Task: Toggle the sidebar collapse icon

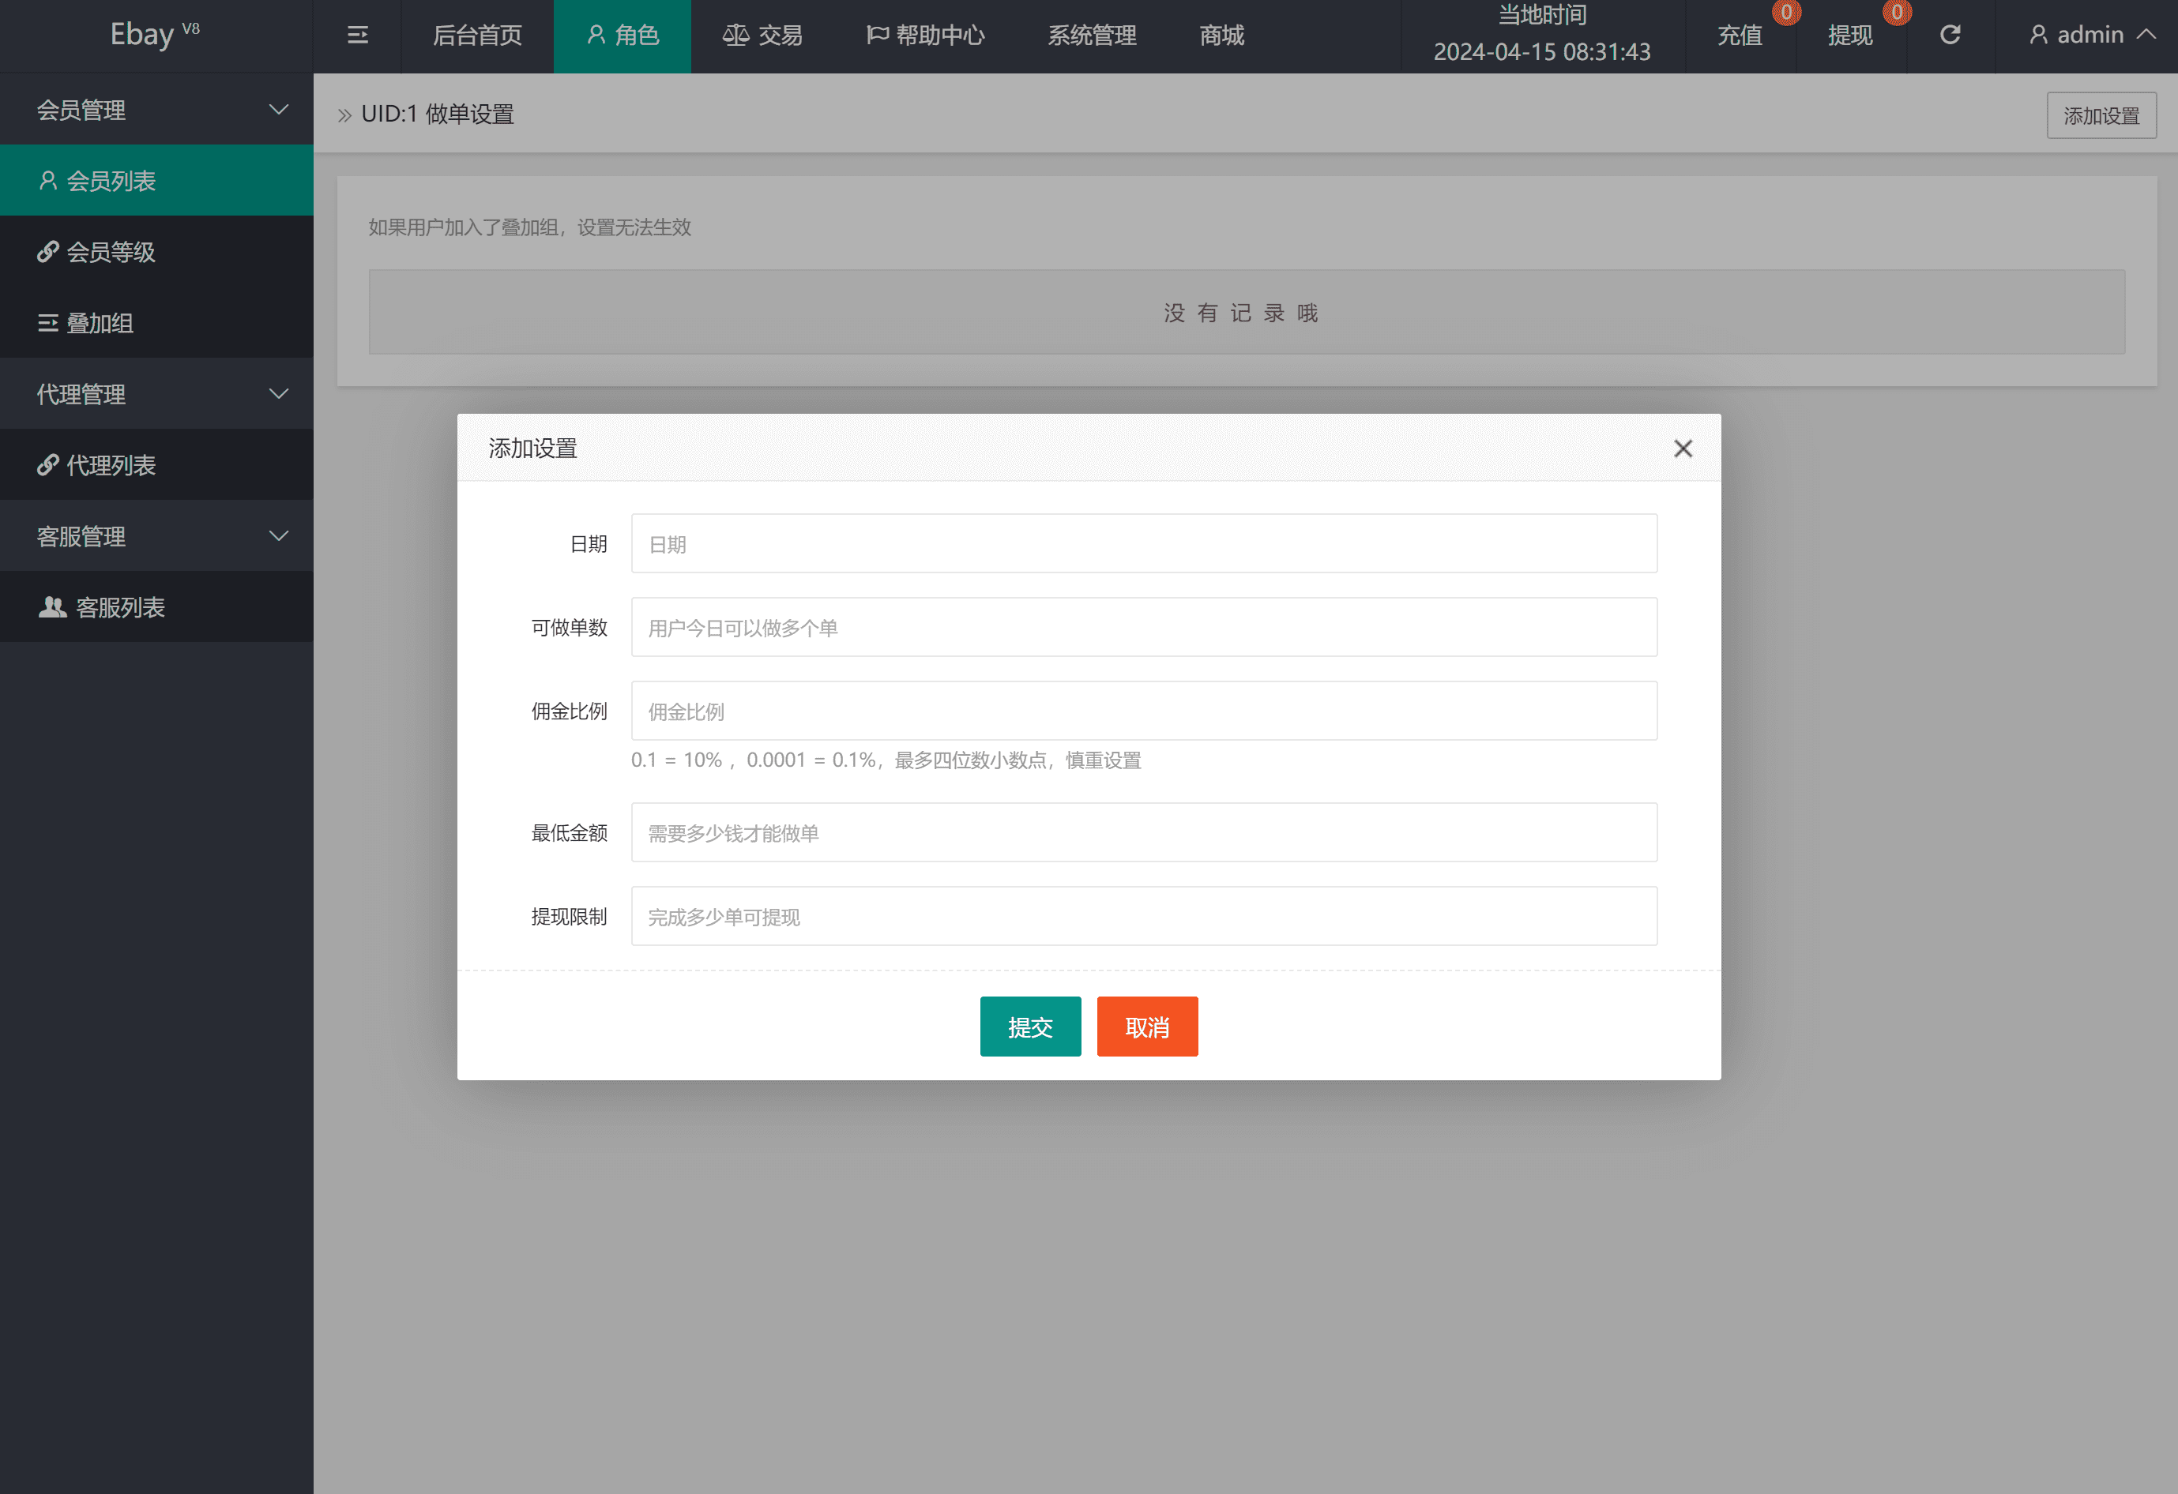Action: point(357,36)
